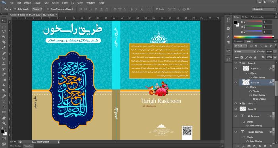Select the Rectangular Marquee tool
The height and width of the screenshot is (148, 278).
(4, 26)
